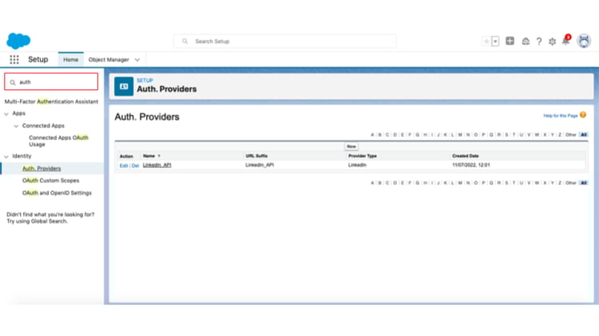Select Other in bottom alphabet filter
Image resolution: width=599 pixels, height=336 pixels.
tap(571, 183)
